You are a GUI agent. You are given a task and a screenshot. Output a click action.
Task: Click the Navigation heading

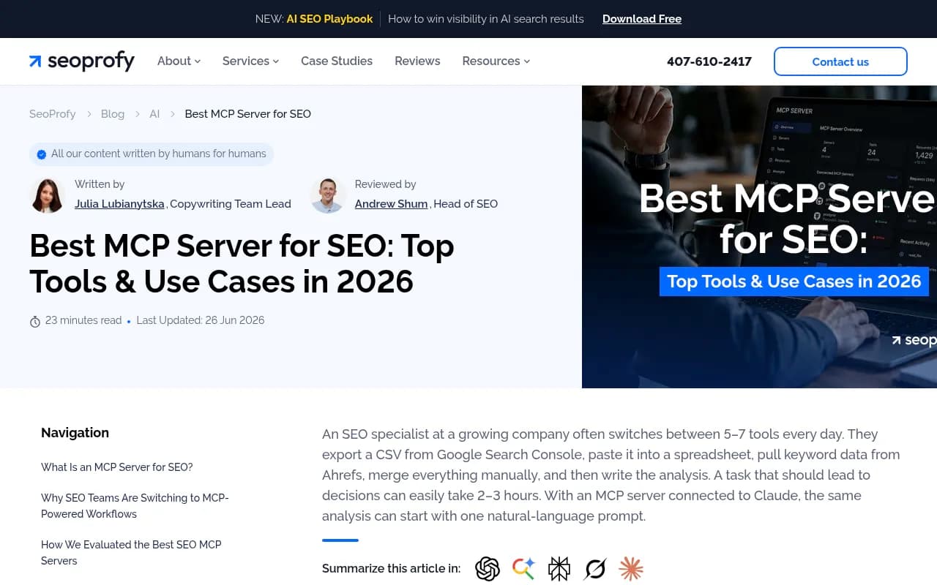75,433
